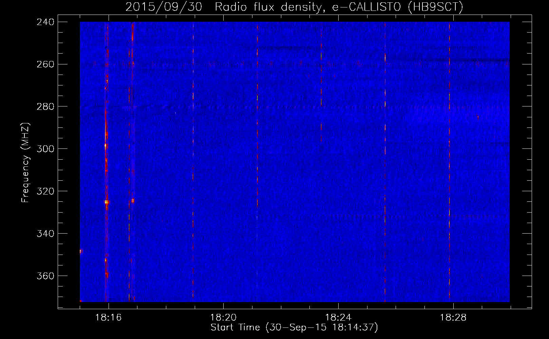Click the 'Frequency (MHZ)' axis label
The height and width of the screenshot is (339, 549).
[25, 163]
